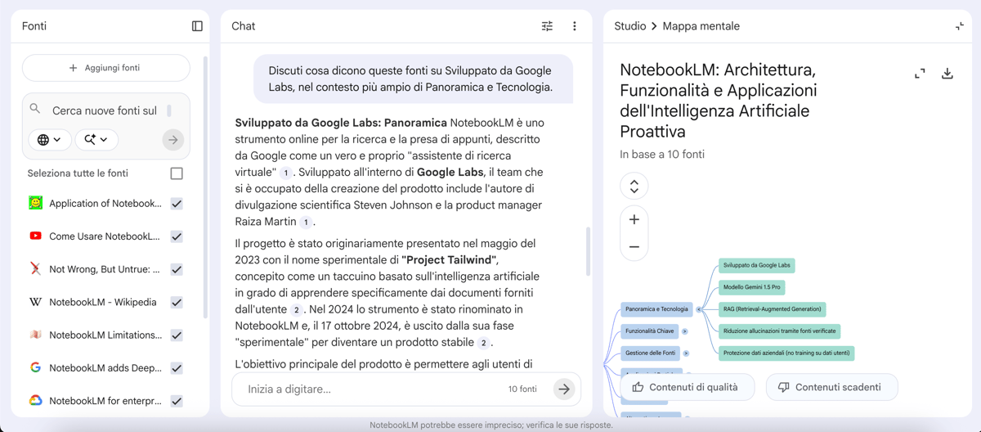Zoom in on the mind map
The image size is (981, 432).
634,219
